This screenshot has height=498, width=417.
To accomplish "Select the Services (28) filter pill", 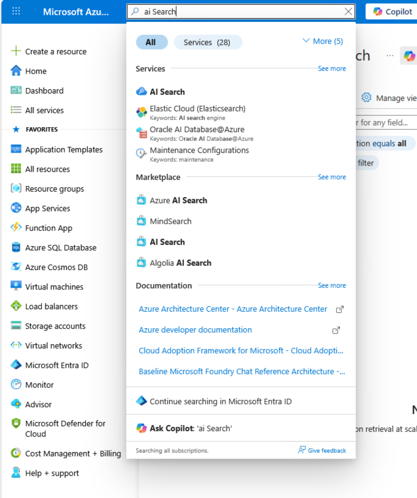I will pos(208,42).
